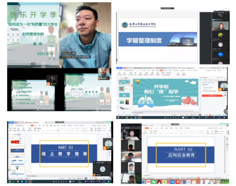Image resolution: width=236 pixels, height=186 pixels.
Task: Open WeChat from the Mac dock
Action: [x=154, y=182]
